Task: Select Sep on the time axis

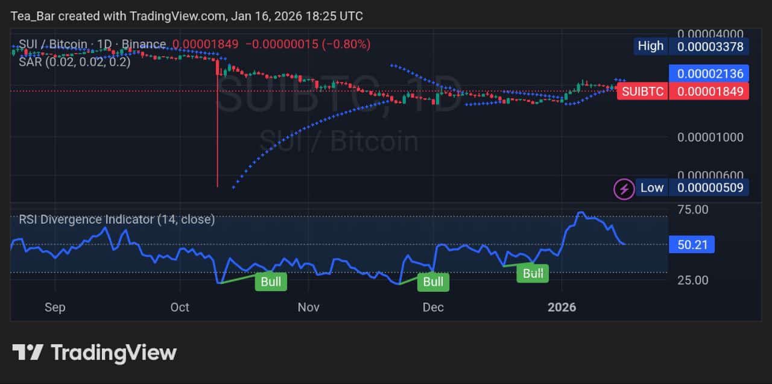Action: click(x=54, y=307)
